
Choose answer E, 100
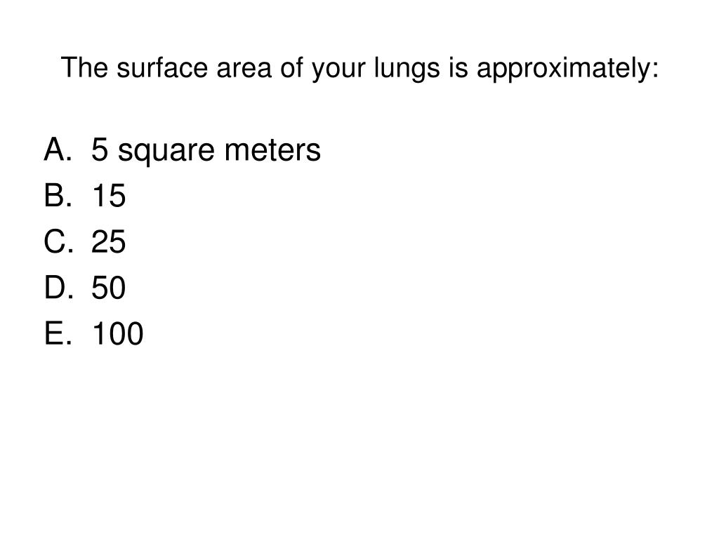click(93, 333)
